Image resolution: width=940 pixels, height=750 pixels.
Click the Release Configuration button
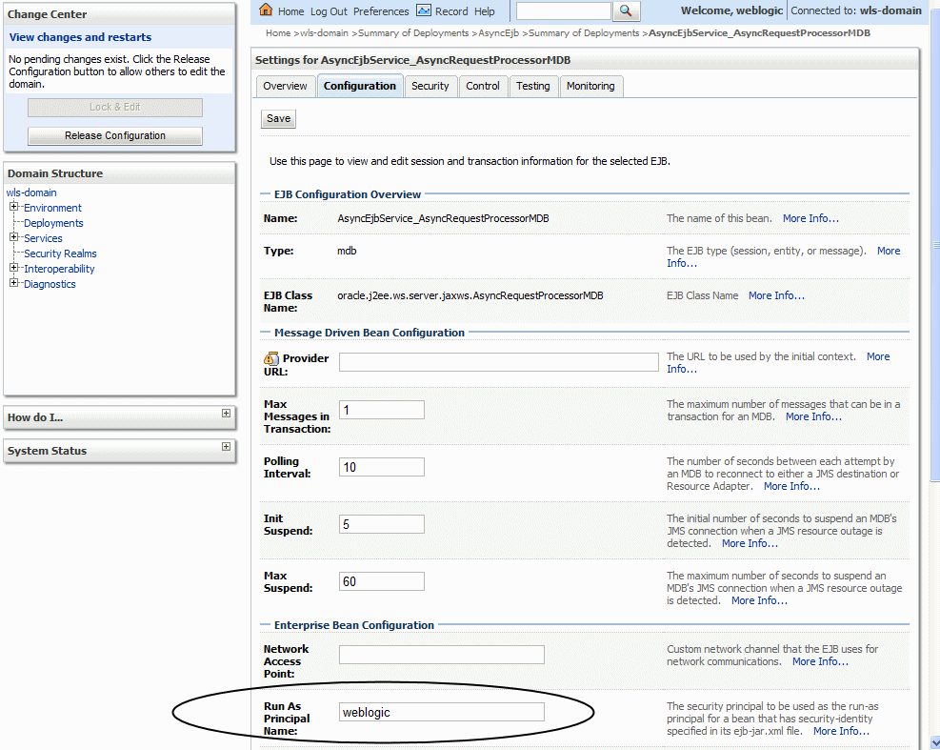coord(114,135)
